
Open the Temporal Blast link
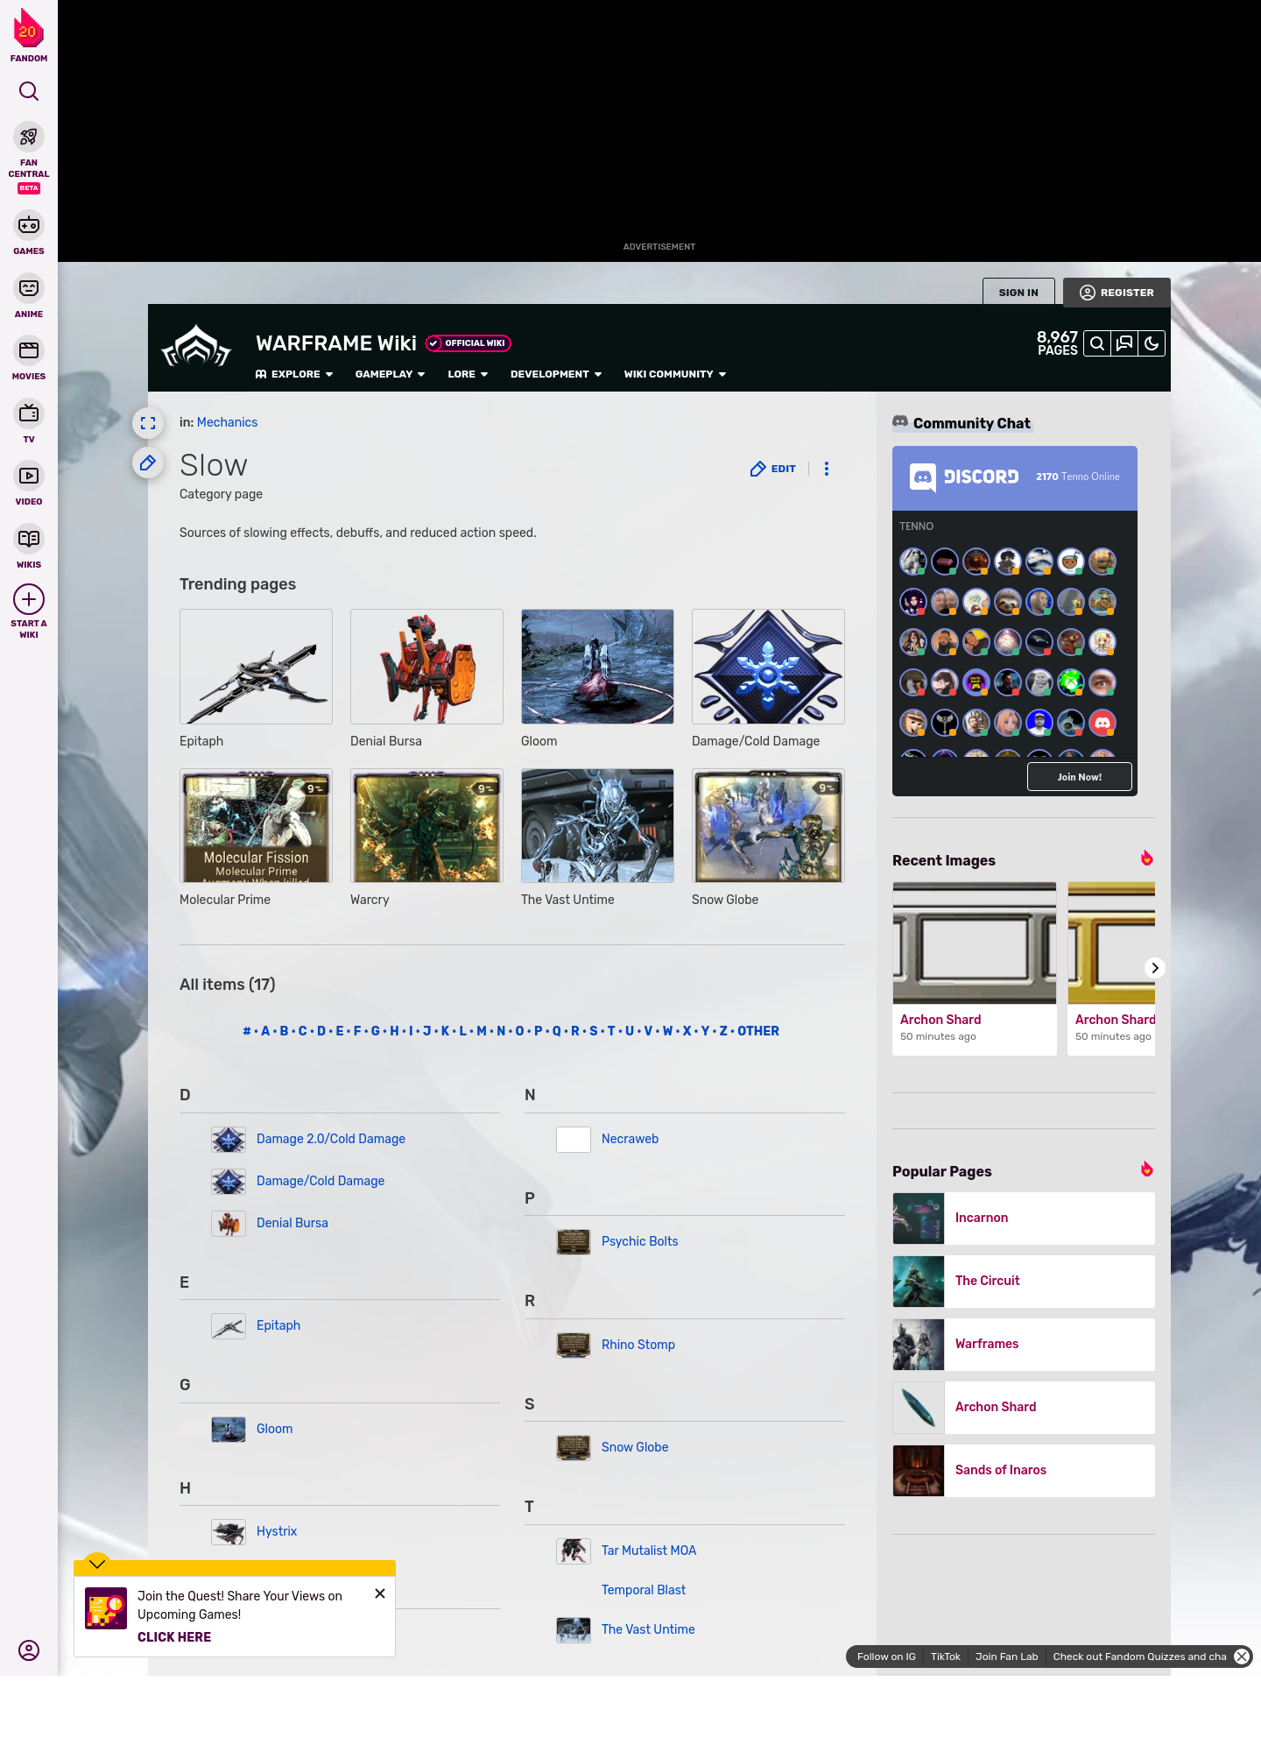click(644, 1590)
